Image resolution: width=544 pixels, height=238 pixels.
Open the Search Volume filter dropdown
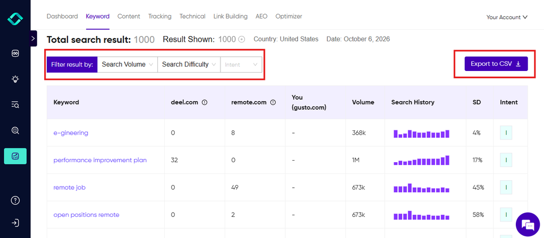pos(127,65)
